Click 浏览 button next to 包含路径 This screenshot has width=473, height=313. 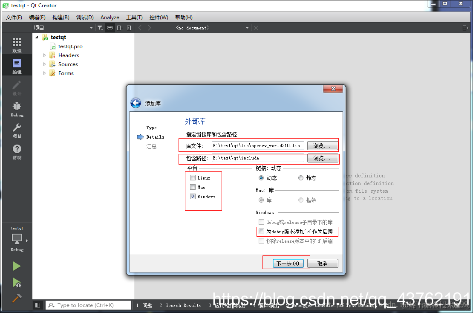tap(323, 158)
